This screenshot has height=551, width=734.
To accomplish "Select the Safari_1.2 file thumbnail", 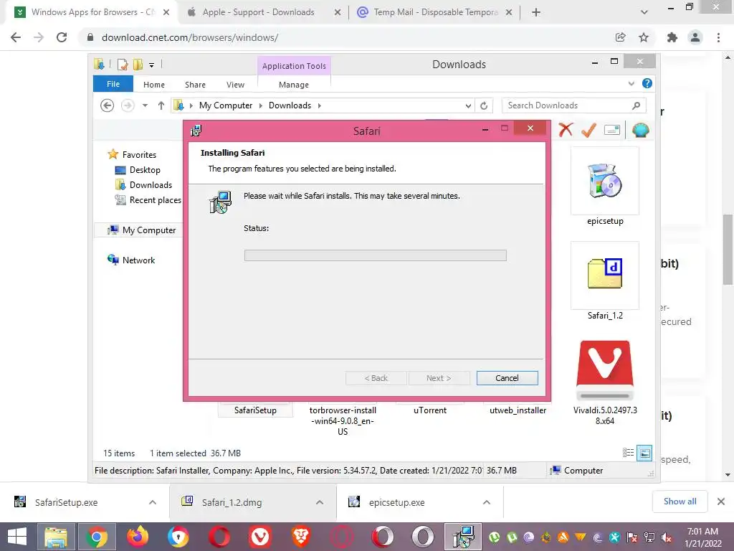I will coord(605,275).
